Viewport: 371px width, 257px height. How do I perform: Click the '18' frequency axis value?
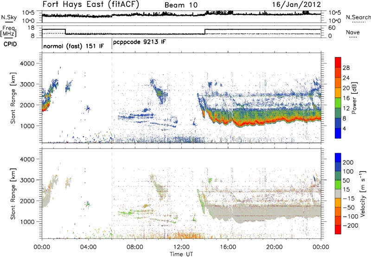click(x=31, y=28)
